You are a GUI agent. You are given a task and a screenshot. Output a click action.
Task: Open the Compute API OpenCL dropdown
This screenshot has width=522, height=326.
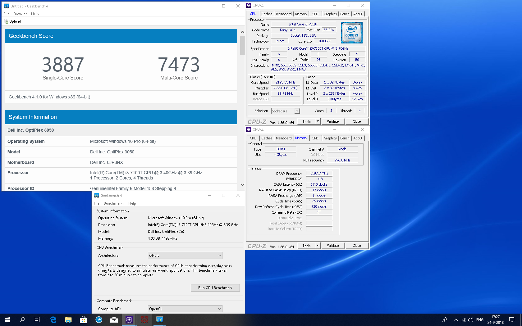(185, 309)
